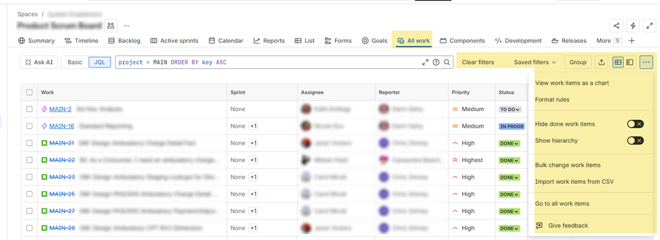Toggle Hide done work items switch

coord(635,124)
